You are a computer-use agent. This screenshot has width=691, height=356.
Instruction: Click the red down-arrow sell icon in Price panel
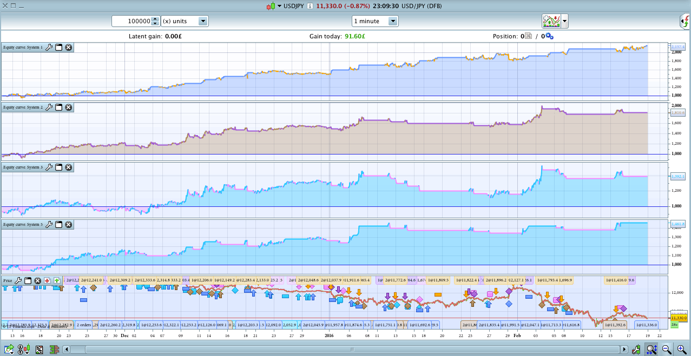[x=48, y=281]
